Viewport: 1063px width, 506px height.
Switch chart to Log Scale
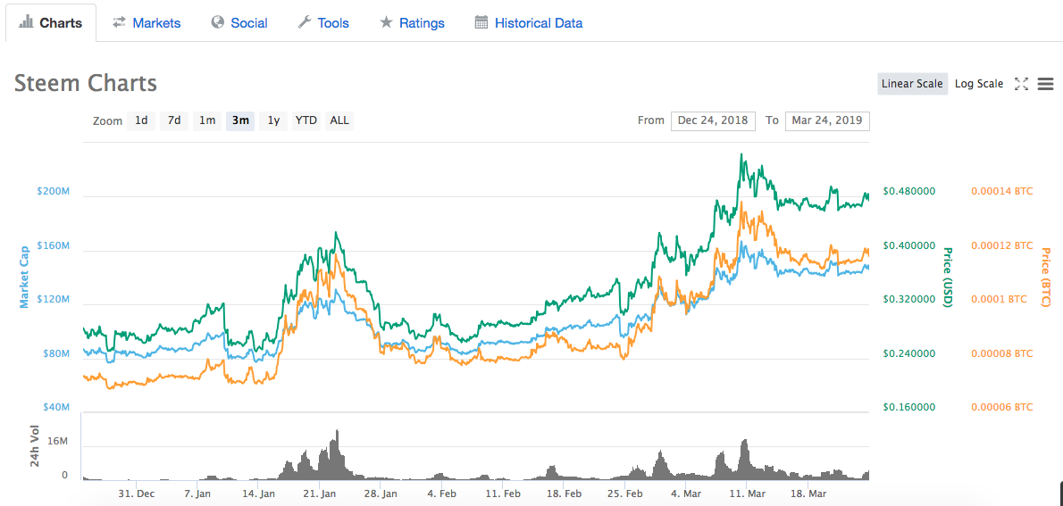(x=978, y=84)
